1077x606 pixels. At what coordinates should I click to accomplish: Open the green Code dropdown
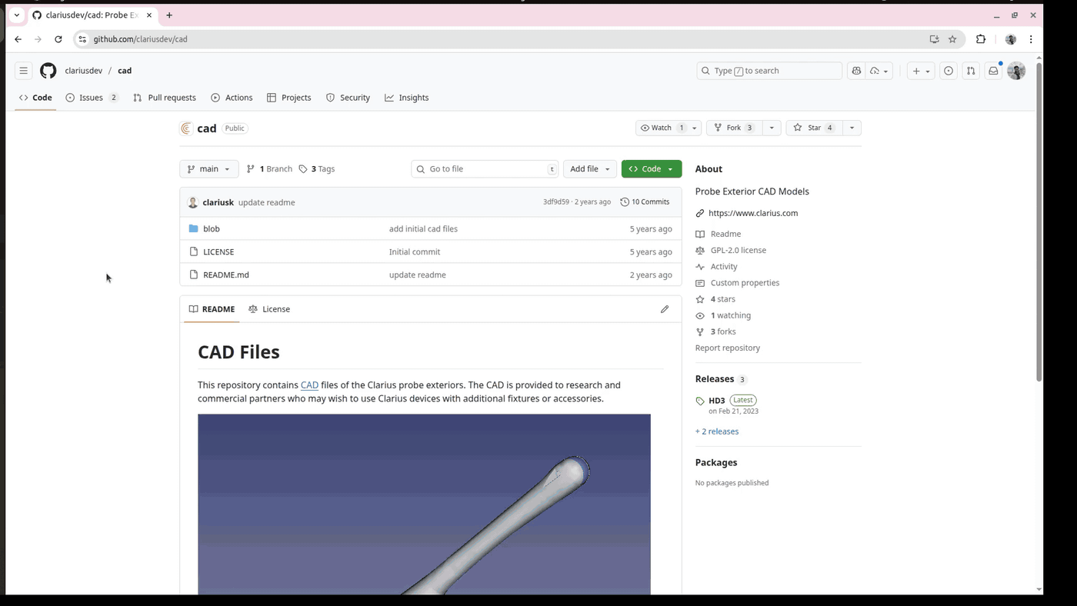click(652, 169)
